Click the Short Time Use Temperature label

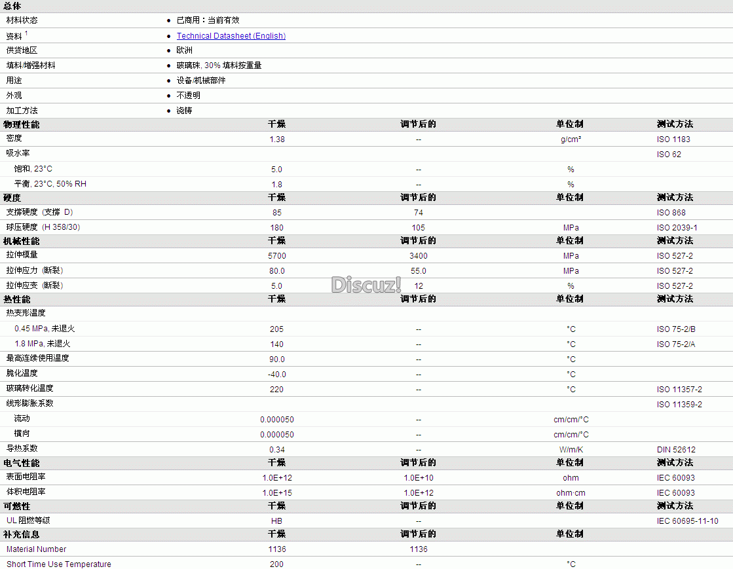(x=59, y=564)
